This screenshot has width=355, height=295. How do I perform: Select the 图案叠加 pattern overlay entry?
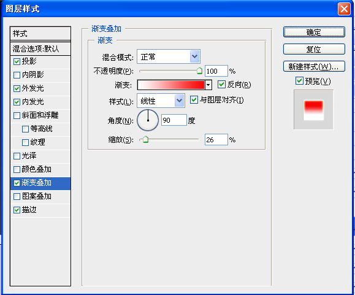coord(40,196)
